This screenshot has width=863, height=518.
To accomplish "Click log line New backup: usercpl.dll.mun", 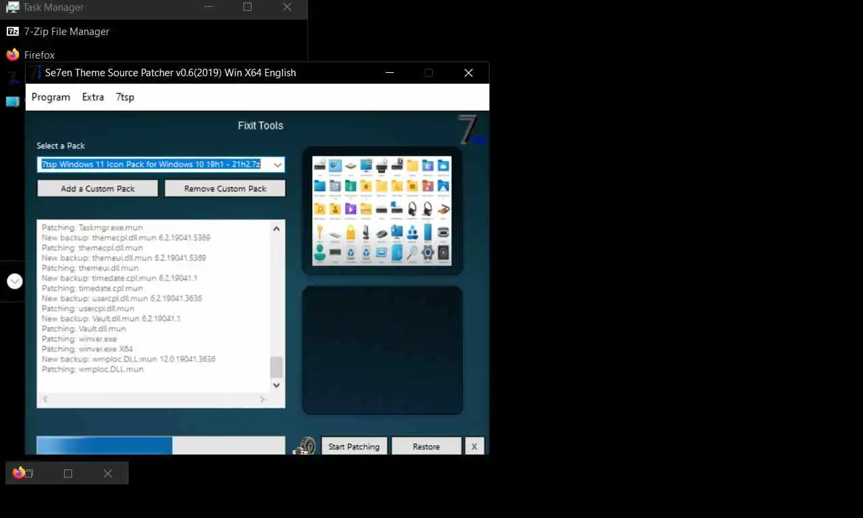I will (x=121, y=298).
